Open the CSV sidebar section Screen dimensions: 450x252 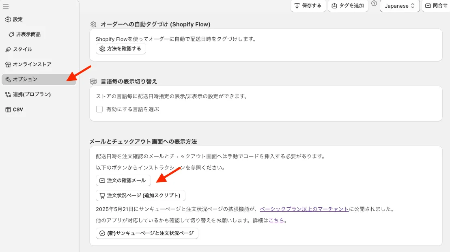(18, 110)
